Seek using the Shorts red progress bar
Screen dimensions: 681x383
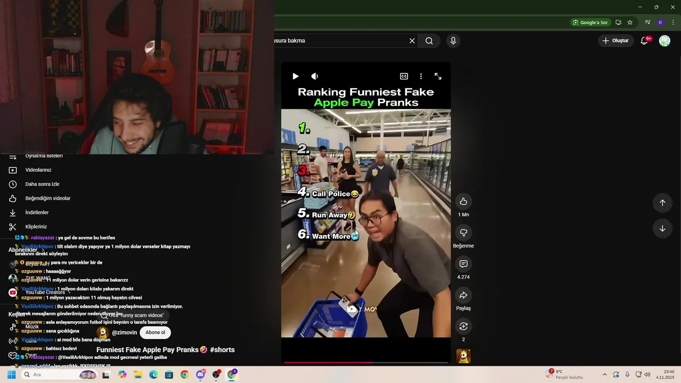point(366,363)
